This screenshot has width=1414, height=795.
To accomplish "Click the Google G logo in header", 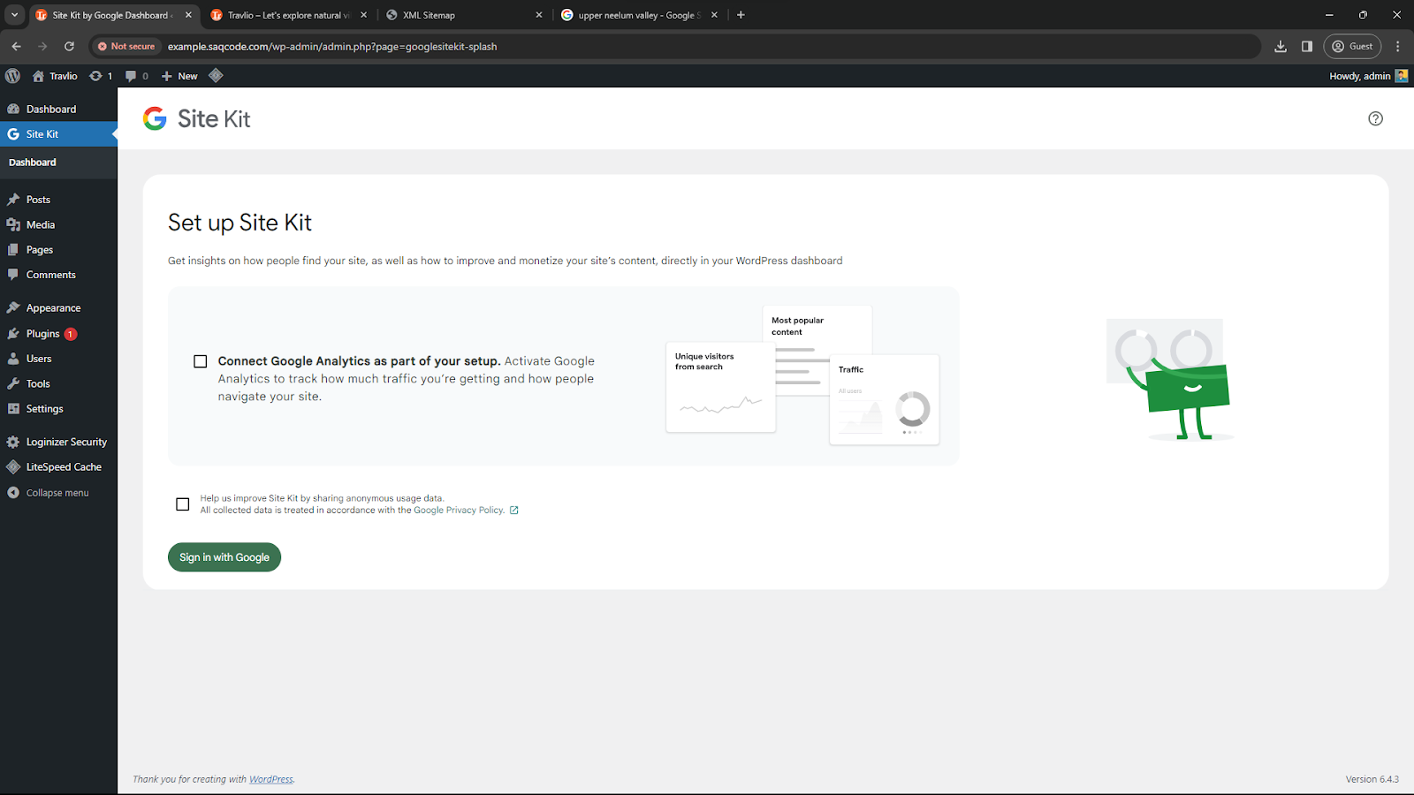I will 155,118.
